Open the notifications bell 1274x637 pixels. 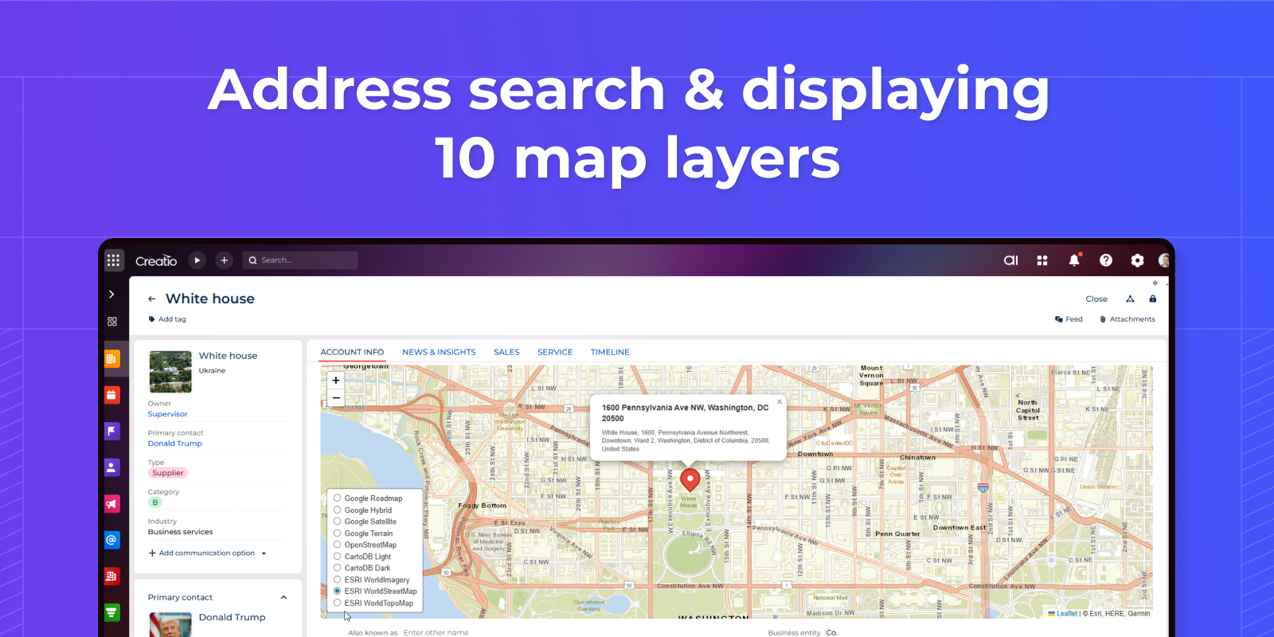1074,260
